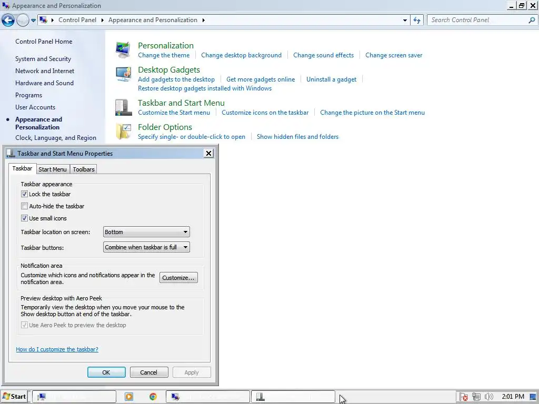Screen dimensions: 539x404
Task: Click the Taskbar Properties taskbar button
Action: point(293,397)
